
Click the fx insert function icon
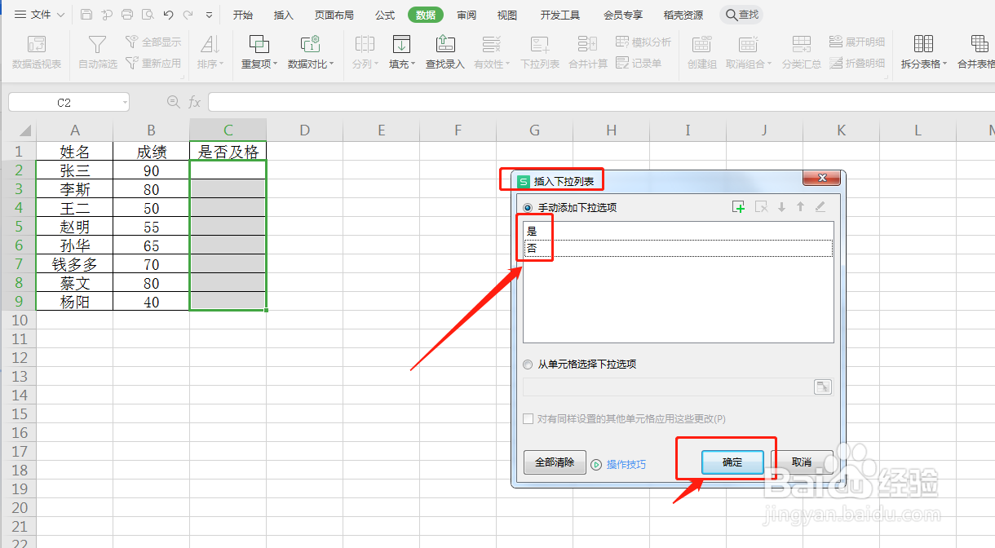(194, 102)
